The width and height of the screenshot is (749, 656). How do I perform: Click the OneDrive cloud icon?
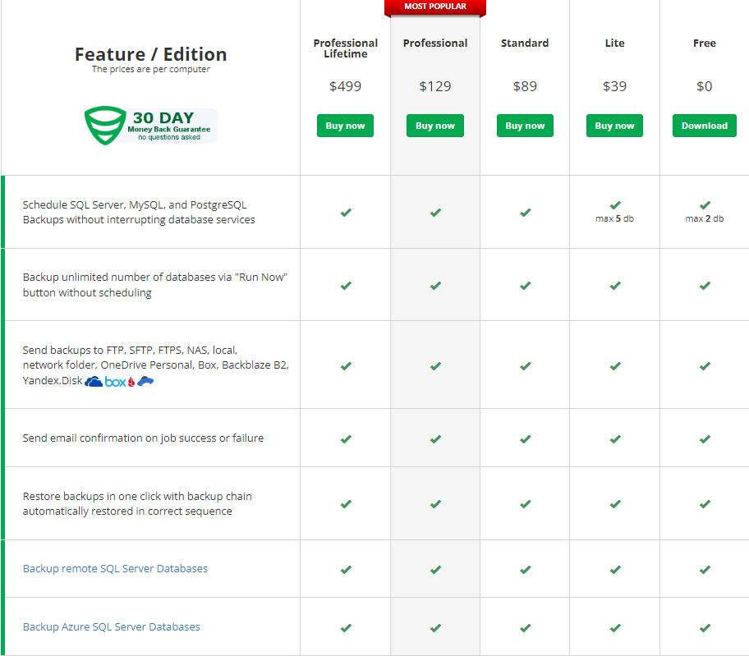click(x=94, y=382)
